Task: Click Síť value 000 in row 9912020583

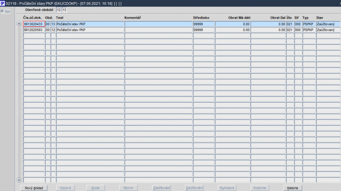Action: tap(298, 30)
